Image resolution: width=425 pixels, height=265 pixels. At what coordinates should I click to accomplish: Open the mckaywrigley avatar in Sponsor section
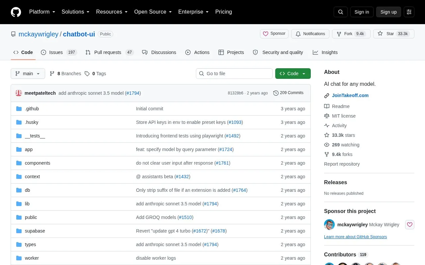tap(329, 225)
